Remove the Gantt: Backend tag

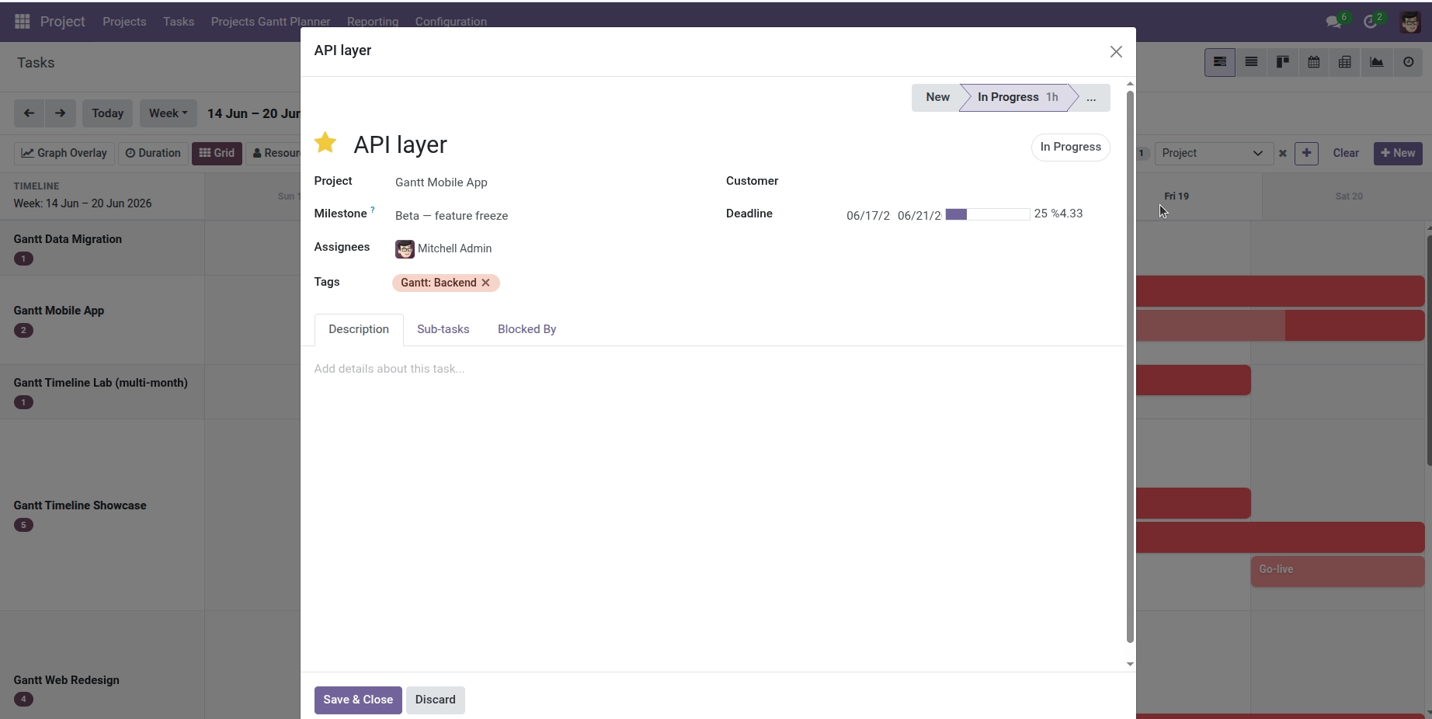485,283
